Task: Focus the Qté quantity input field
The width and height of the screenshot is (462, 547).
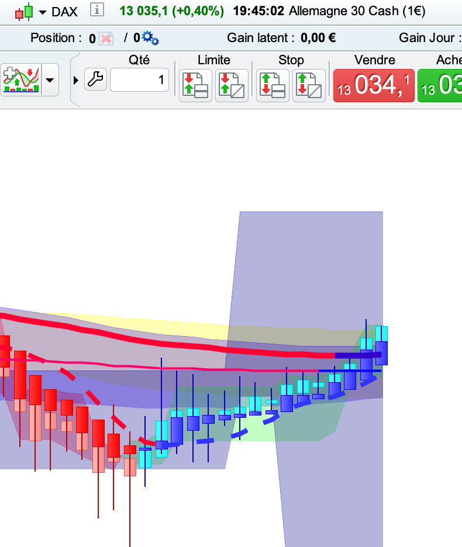Action: (139, 80)
